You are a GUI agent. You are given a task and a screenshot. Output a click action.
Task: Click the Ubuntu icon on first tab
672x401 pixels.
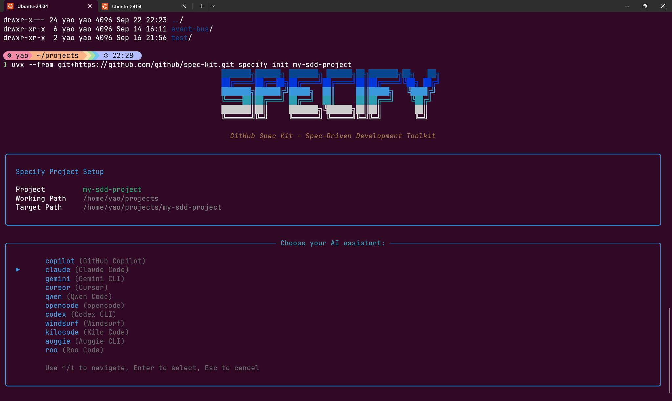(10, 6)
